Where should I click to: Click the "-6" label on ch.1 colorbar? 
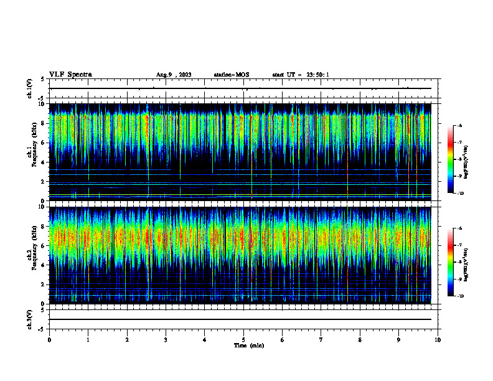click(459, 126)
